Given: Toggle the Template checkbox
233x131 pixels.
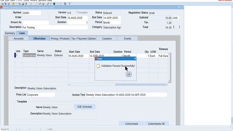Looking at the screenshot, I should click(x=76, y=12).
